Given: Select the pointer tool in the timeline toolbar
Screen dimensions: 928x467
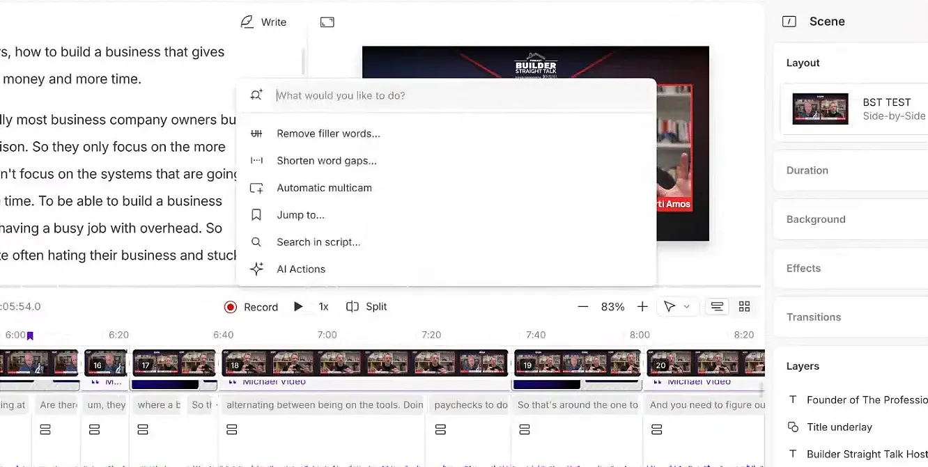Looking at the screenshot, I should (671, 306).
